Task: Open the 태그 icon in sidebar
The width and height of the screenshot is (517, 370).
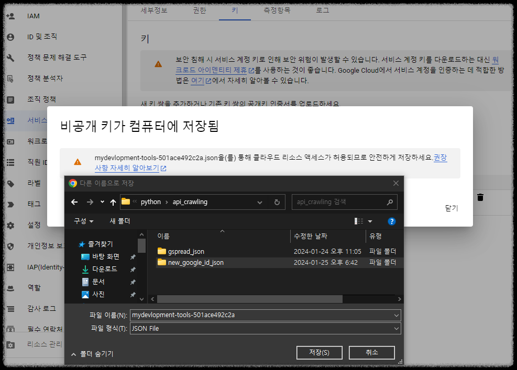Action: point(10,205)
